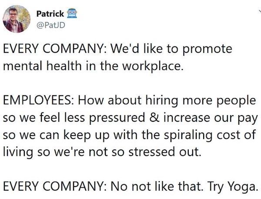Image resolution: width=261 pixels, height=199 pixels.
Task: Click the word "EMPLOYEES:"
Action: point(38,100)
